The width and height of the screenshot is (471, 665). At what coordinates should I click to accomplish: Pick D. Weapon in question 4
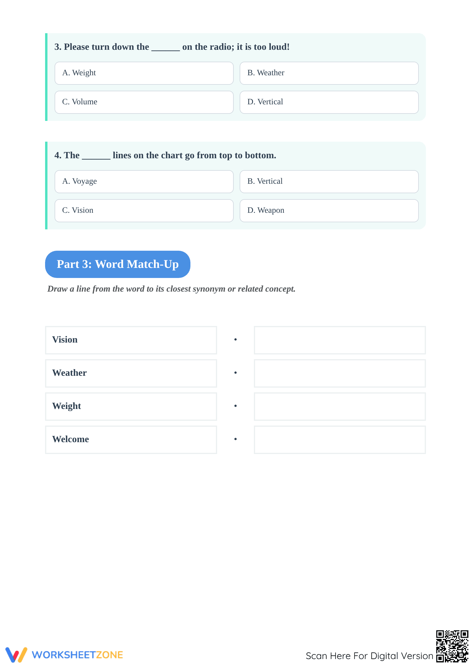tap(329, 211)
